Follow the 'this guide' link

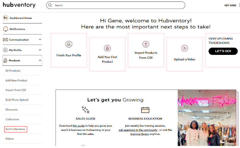pyautogui.click(x=78, y=126)
